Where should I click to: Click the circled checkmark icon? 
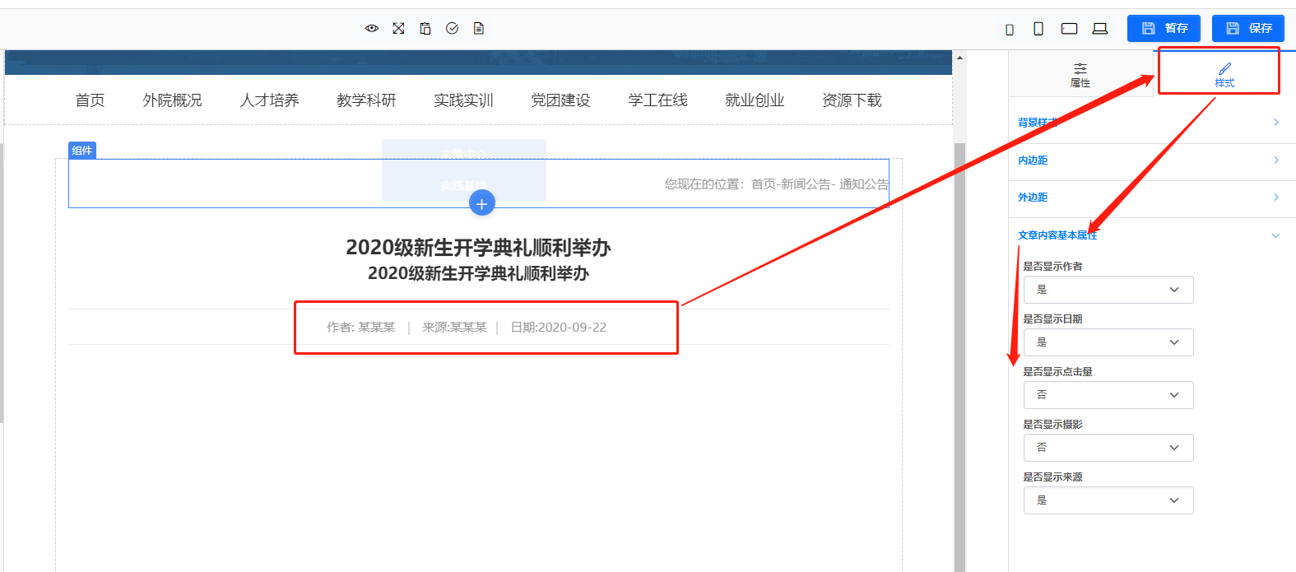pyautogui.click(x=452, y=28)
